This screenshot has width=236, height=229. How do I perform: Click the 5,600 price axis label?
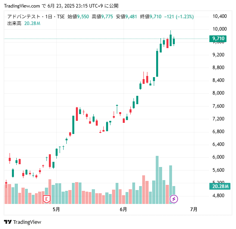[218, 170]
